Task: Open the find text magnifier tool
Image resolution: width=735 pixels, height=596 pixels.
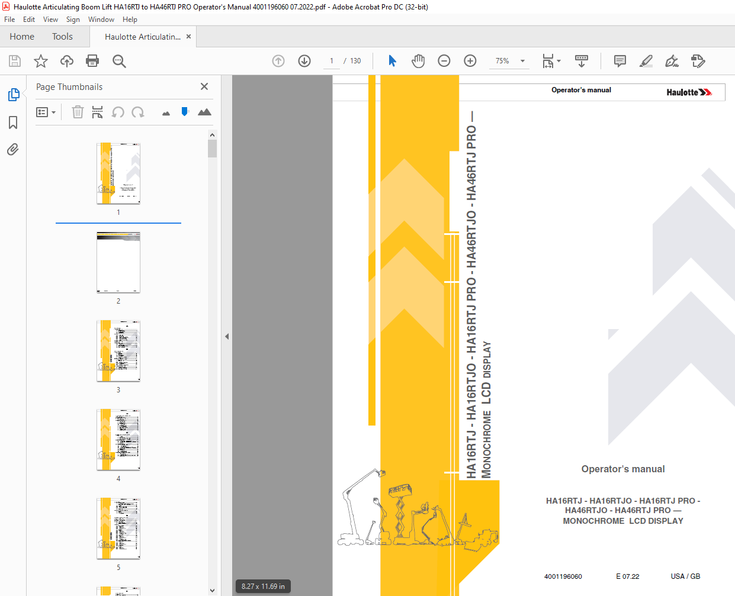Action: [x=119, y=61]
